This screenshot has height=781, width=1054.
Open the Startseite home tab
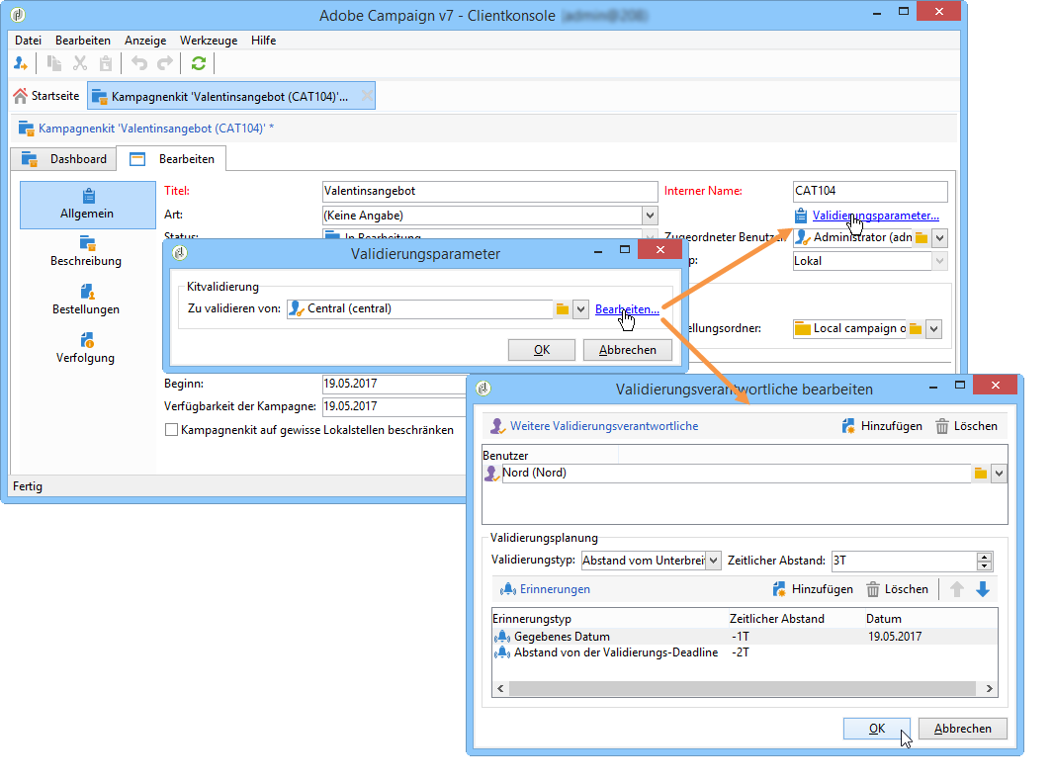pos(46,96)
